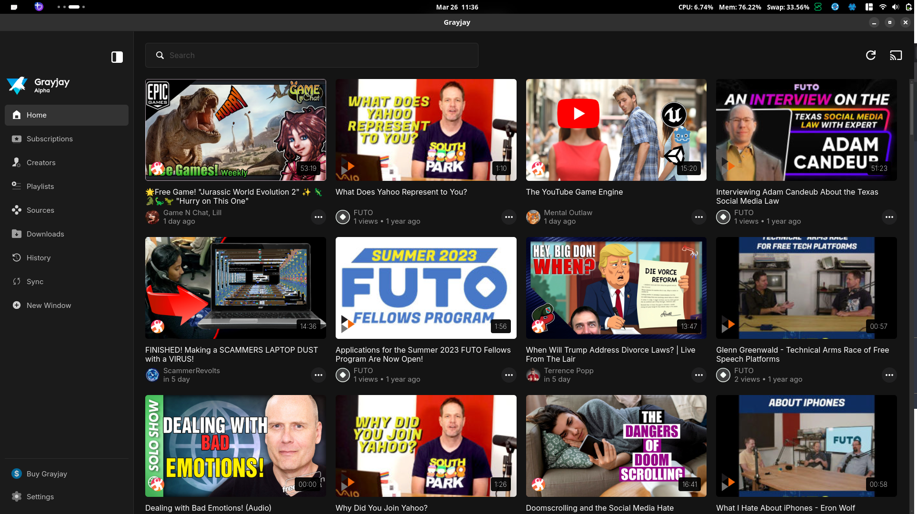917x514 pixels.
Task: Open Settings gear icon
Action: point(17,496)
